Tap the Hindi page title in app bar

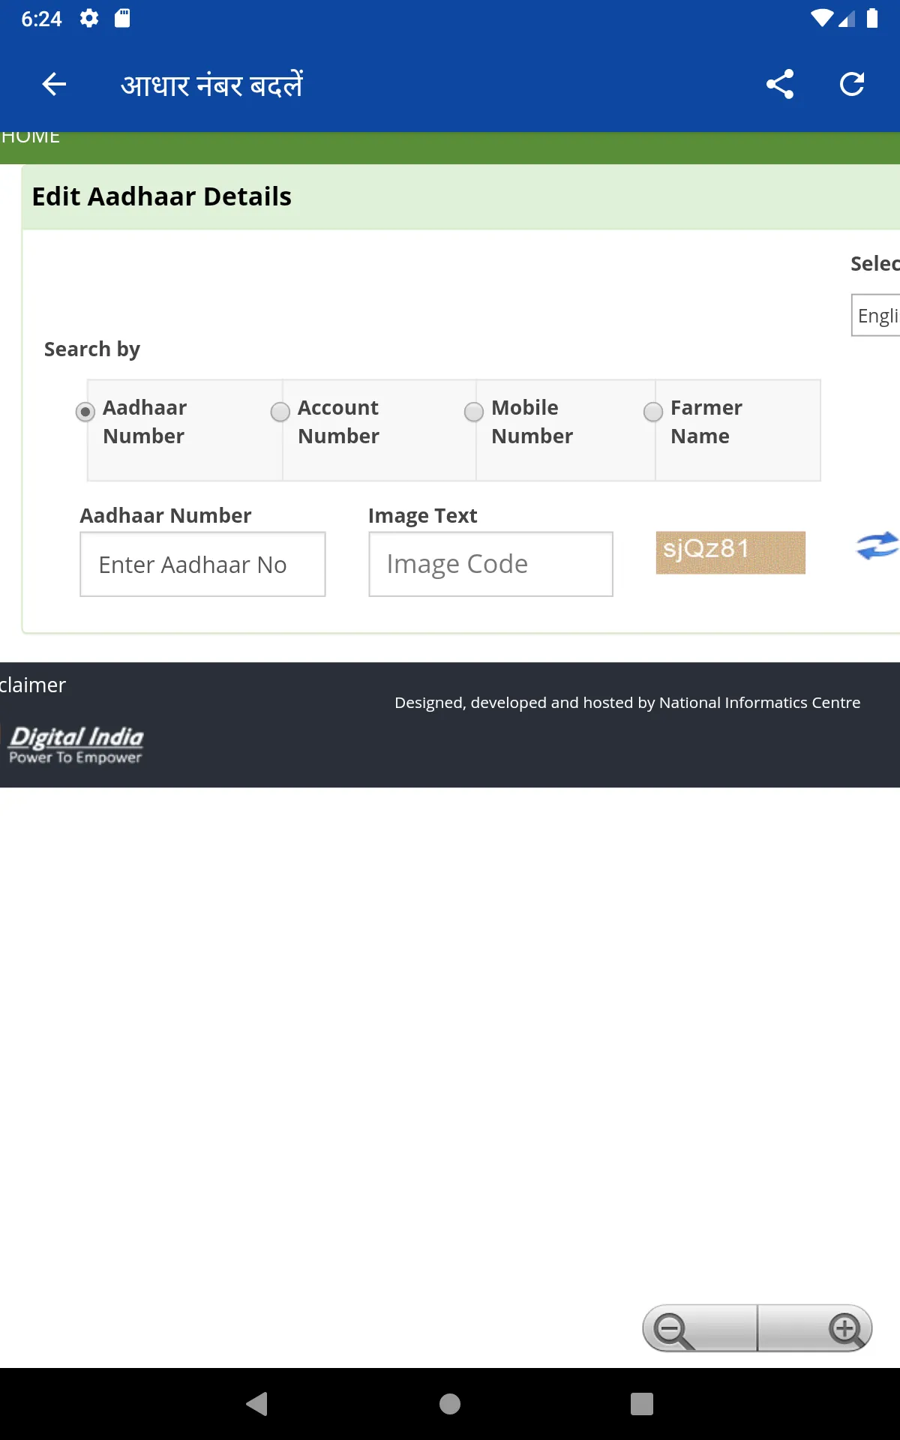[211, 85]
